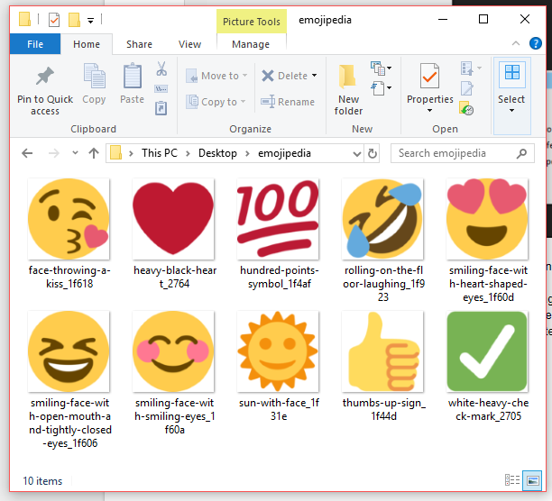Click the Pin to Quick access icon
The image size is (552, 501).
point(45,76)
